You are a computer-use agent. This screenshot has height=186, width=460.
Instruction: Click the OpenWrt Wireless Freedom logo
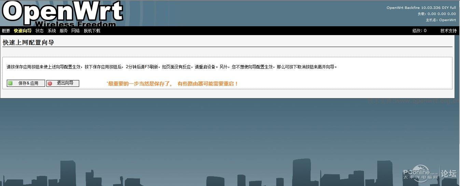click(x=62, y=14)
